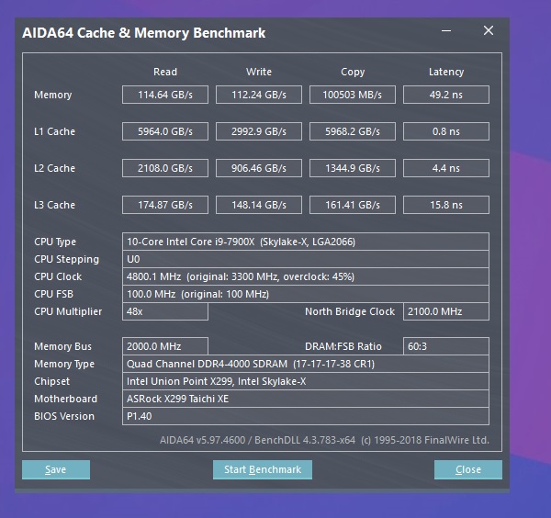The width and height of the screenshot is (551, 518).
Task: Click the Motherboard field ASRock X299 Taichi XE
Action: tap(306, 399)
